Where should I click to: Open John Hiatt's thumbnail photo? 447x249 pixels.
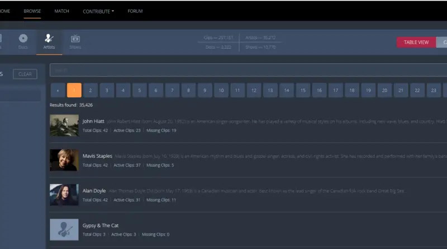coord(64,125)
